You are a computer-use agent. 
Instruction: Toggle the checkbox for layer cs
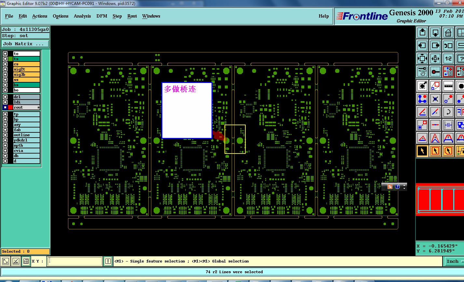coord(5,64)
